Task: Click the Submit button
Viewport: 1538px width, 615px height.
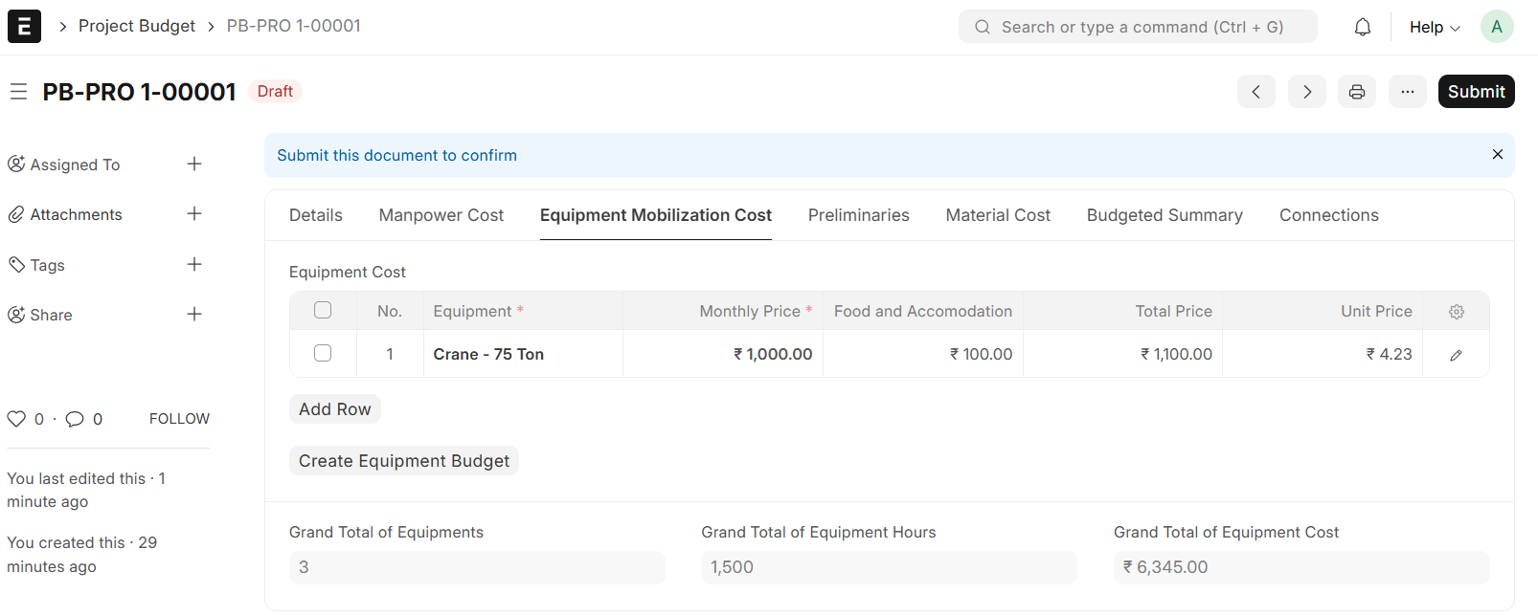Action: tap(1475, 92)
